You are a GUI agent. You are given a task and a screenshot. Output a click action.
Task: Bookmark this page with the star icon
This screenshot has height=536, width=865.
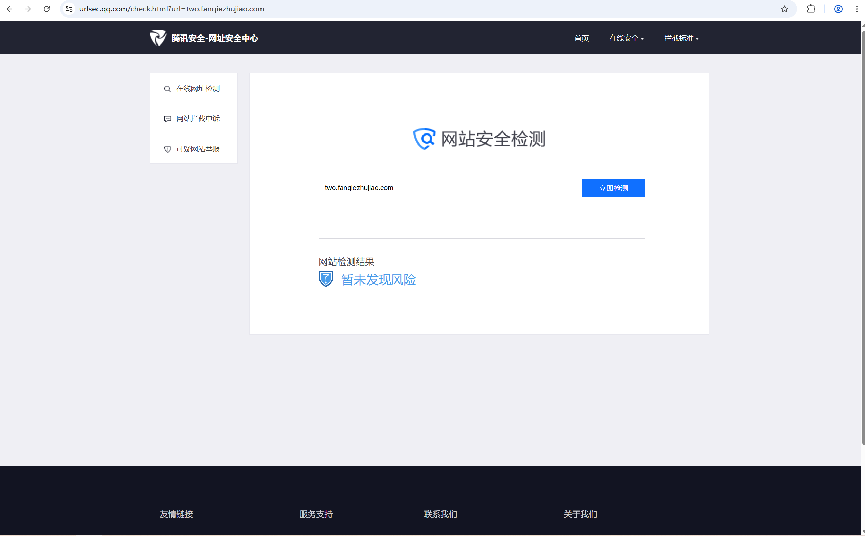pos(784,9)
